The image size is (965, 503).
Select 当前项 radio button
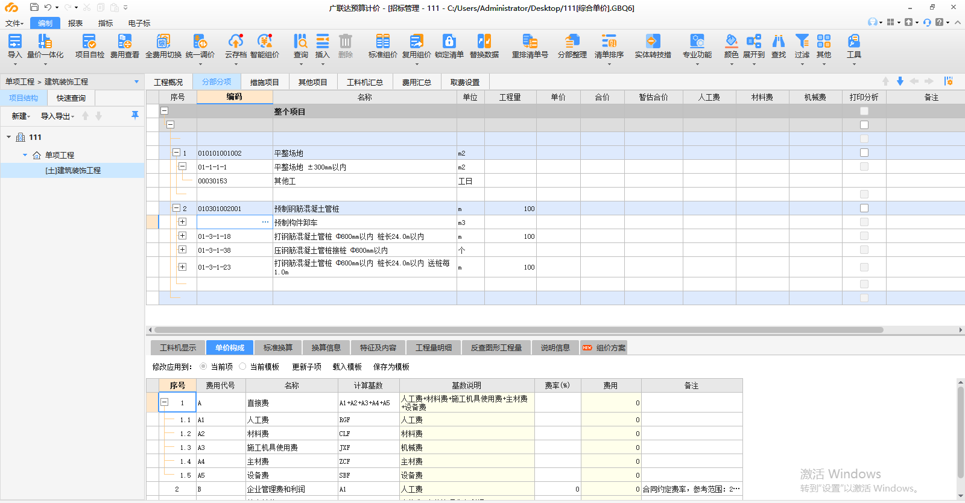203,367
